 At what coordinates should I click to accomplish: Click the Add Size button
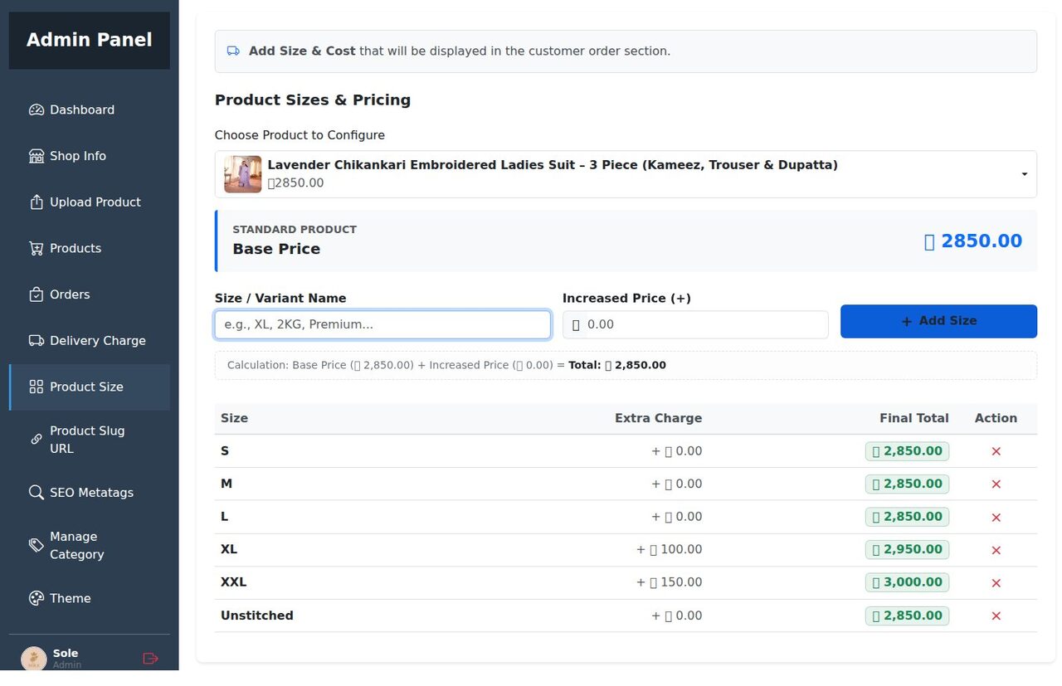[x=938, y=321]
